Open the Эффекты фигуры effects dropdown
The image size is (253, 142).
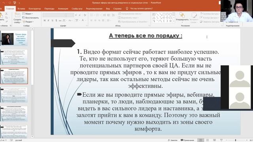pyautogui.click(x=210, y=22)
